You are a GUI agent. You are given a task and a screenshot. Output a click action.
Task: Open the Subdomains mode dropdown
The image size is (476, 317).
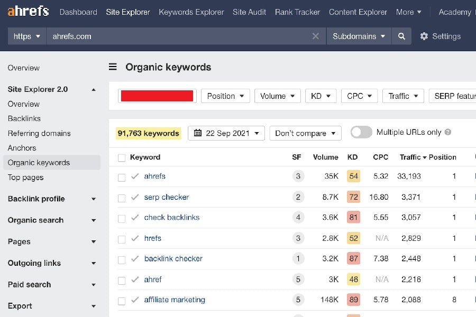click(359, 36)
